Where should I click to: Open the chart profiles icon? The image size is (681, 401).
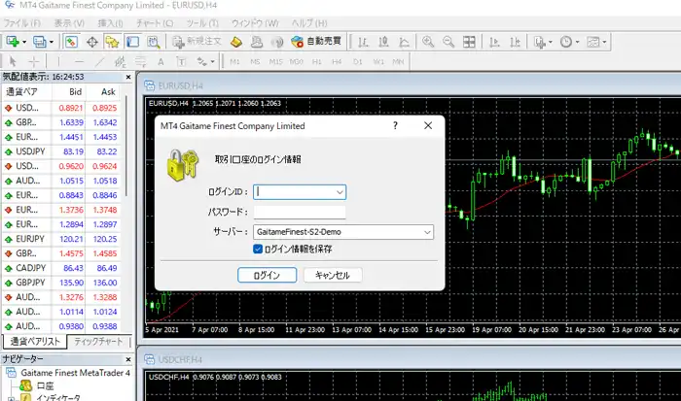point(40,42)
